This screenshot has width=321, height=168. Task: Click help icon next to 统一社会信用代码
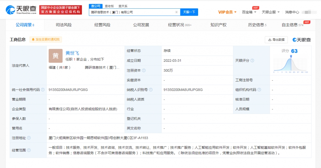tap(43, 90)
